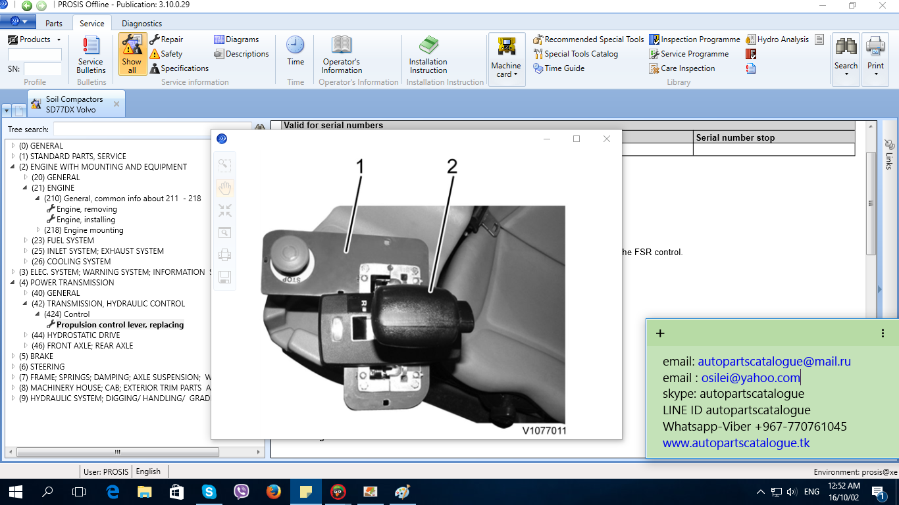
Task: Close the Soil Compactors SD77DX Volvo tab
Action: [x=116, y=104]
